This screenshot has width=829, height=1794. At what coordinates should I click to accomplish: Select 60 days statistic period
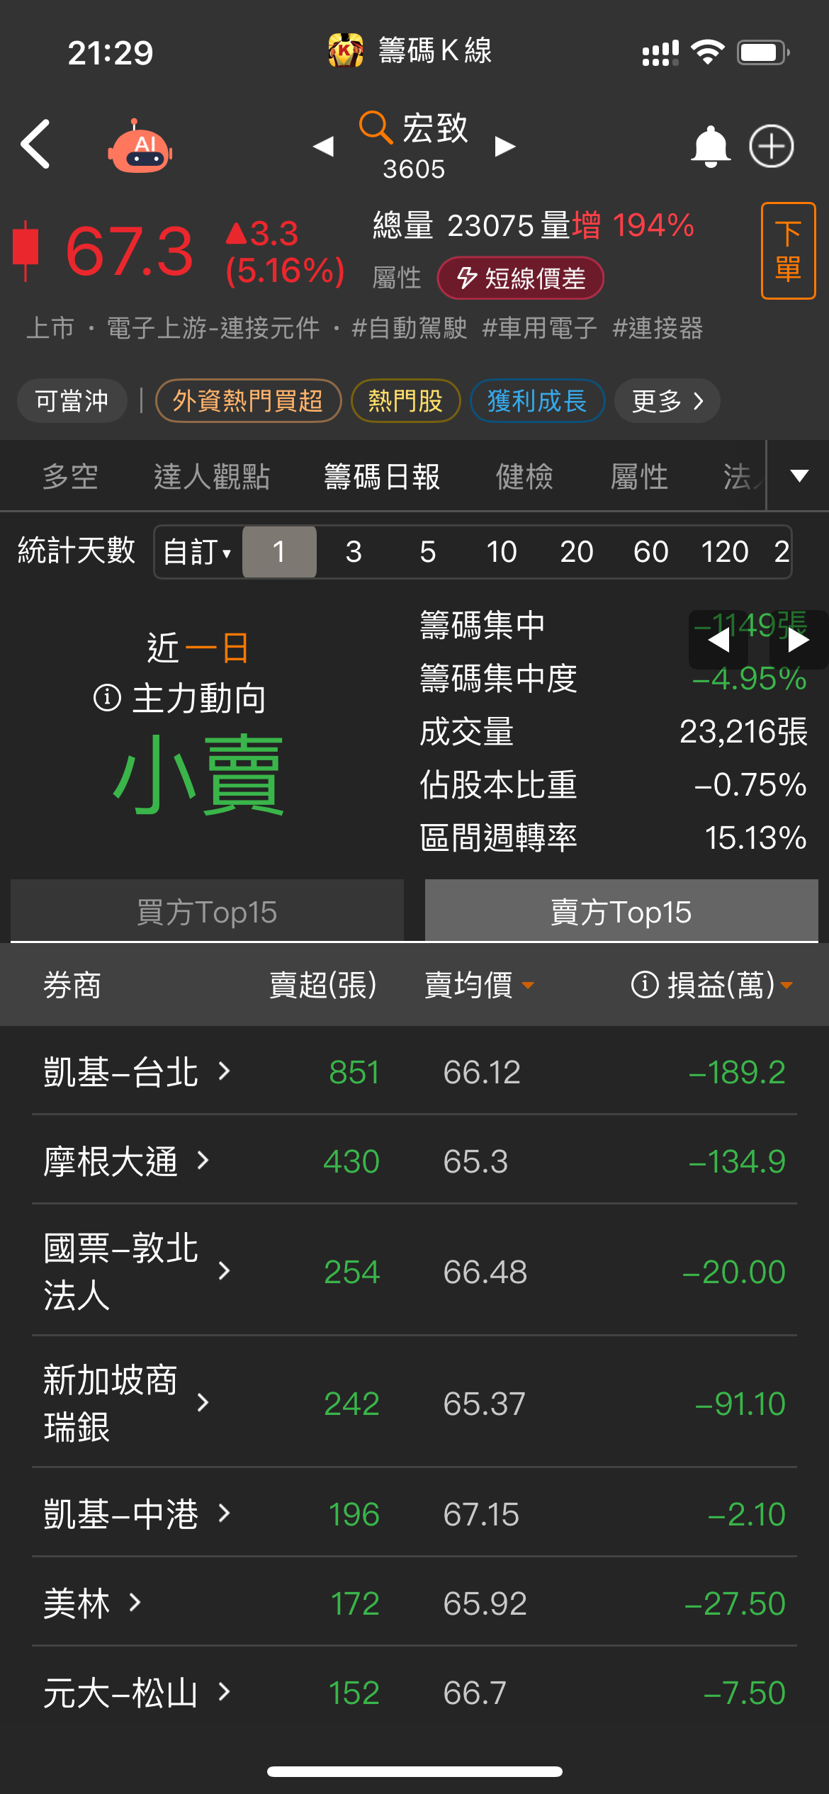tap(650, 552)
